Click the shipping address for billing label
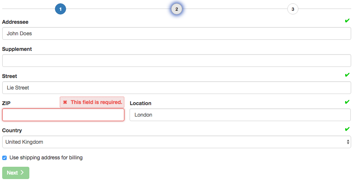Screen dimensions: 353x182 pyautogui.click(x=46, y=158)
